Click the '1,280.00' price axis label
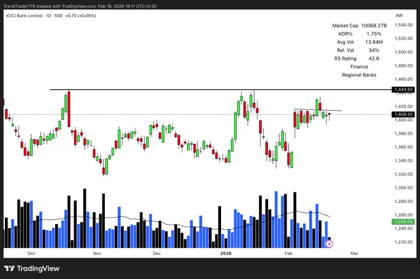This screenshot has width=420, height=279. (x=404, y=201)
